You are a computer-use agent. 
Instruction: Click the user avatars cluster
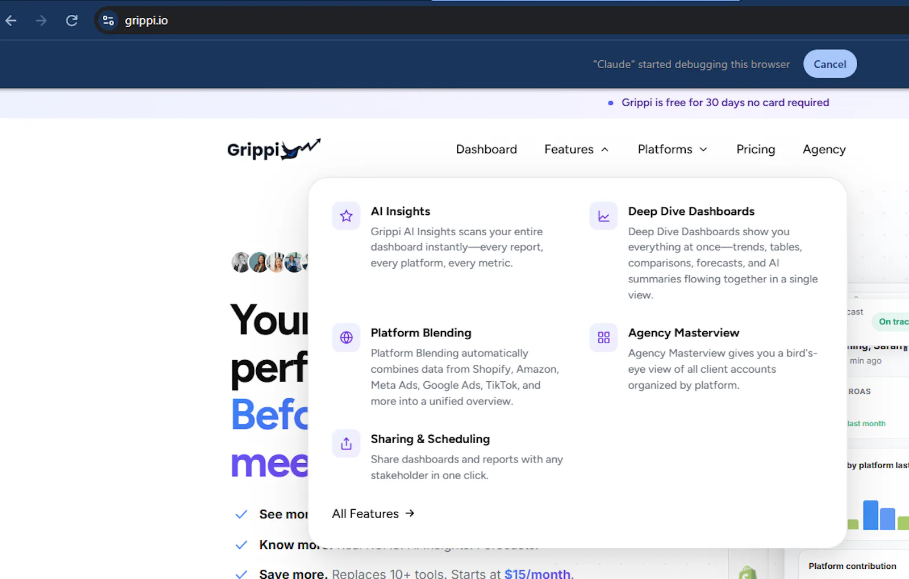[x=270, y=262]
